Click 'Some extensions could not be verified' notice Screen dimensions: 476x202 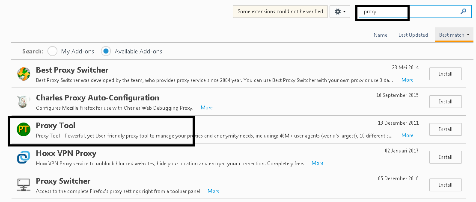280,12
